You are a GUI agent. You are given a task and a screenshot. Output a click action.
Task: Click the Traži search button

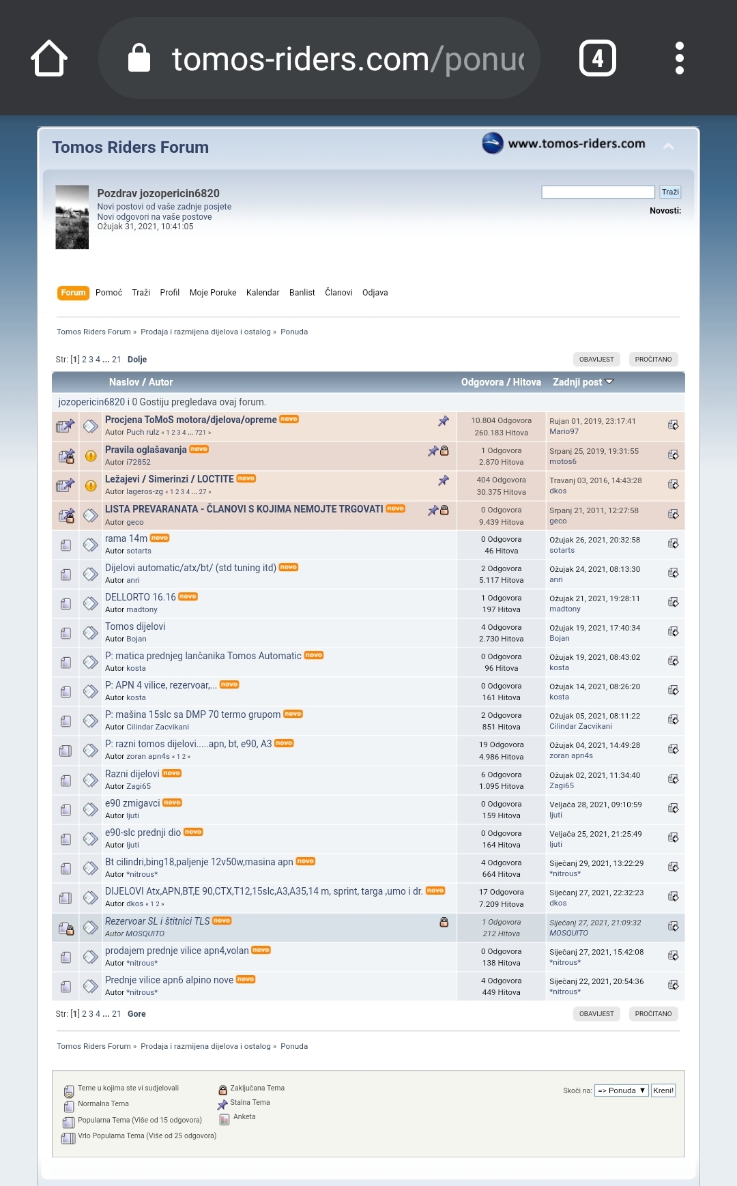tap(670, 192)
